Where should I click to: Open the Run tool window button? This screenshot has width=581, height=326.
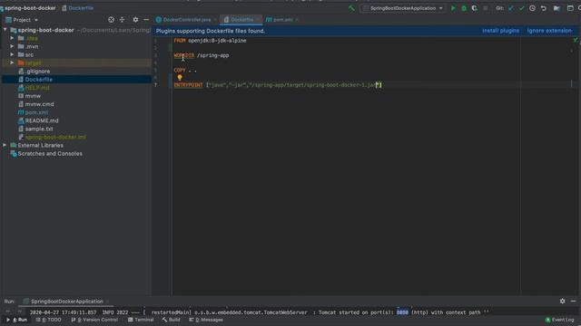tap(17, 320)
